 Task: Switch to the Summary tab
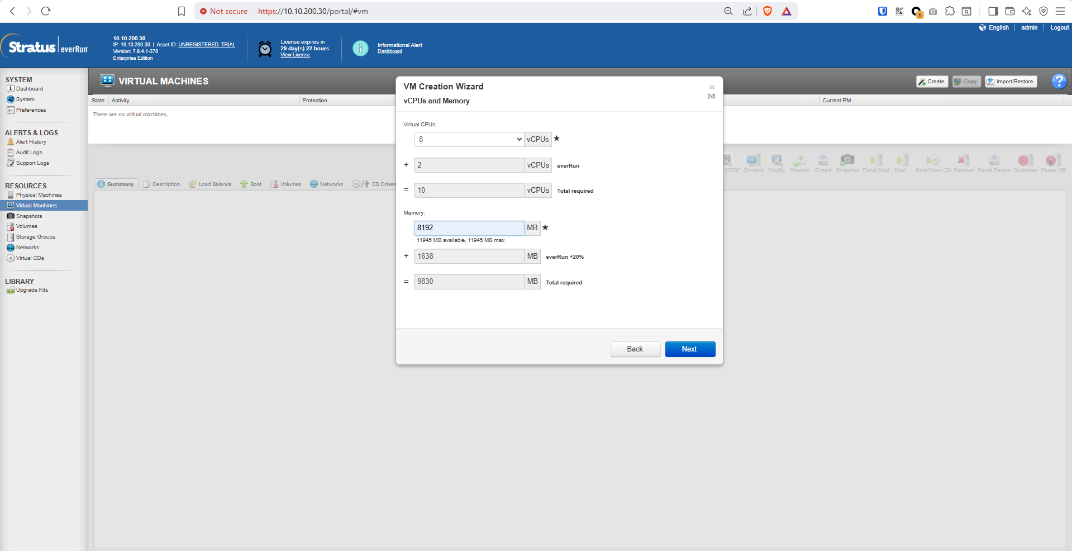pos(116,184)
